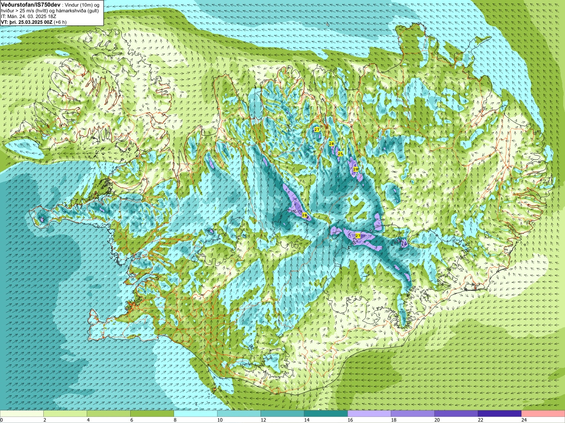The image size is (565, 423).
Task: Click the legend scale value '20'
Action: [437, 420]
